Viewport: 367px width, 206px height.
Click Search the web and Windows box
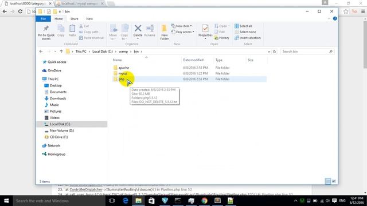[59, 201]
